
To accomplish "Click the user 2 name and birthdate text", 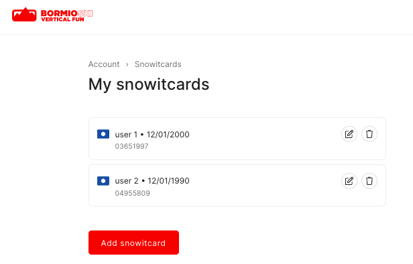I will click(152, 181).
